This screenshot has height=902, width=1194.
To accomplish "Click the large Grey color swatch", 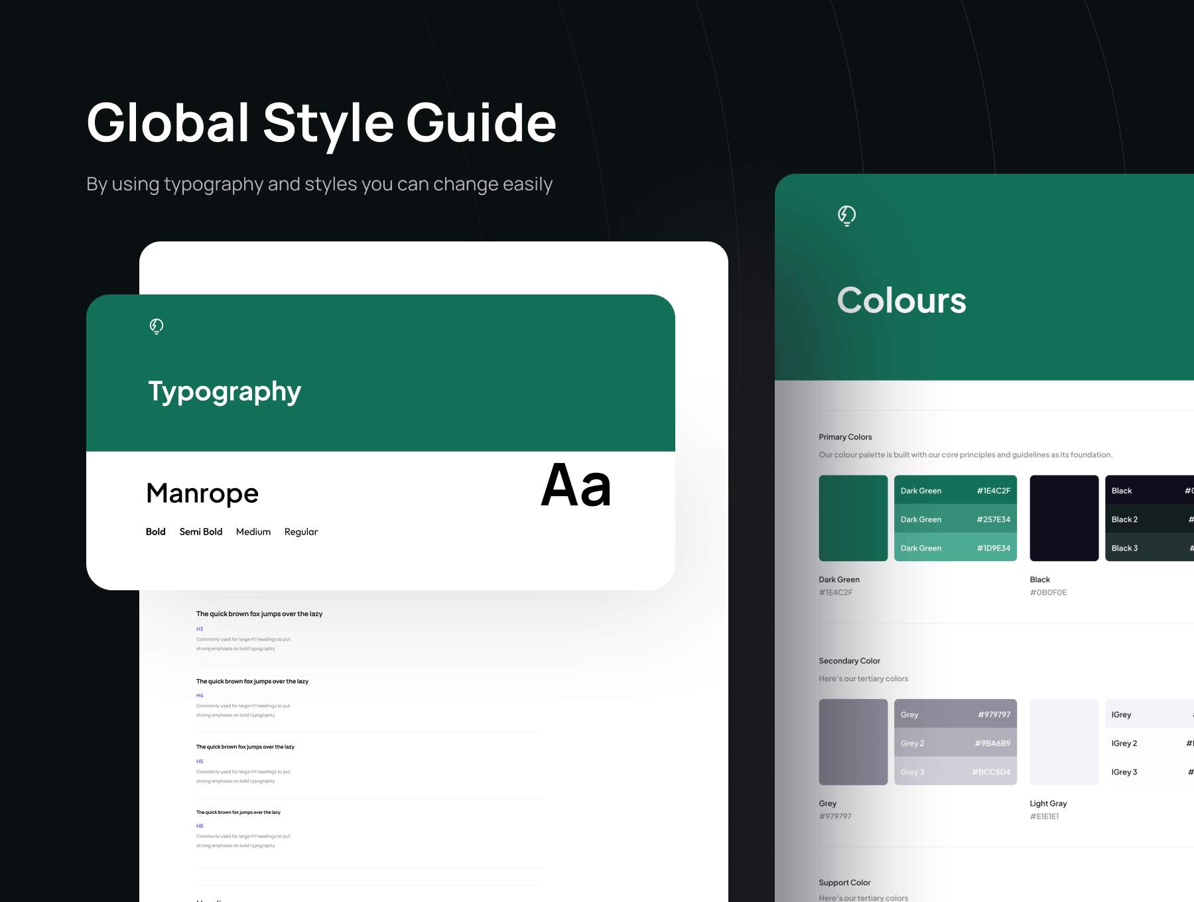I will click(853, 742).
